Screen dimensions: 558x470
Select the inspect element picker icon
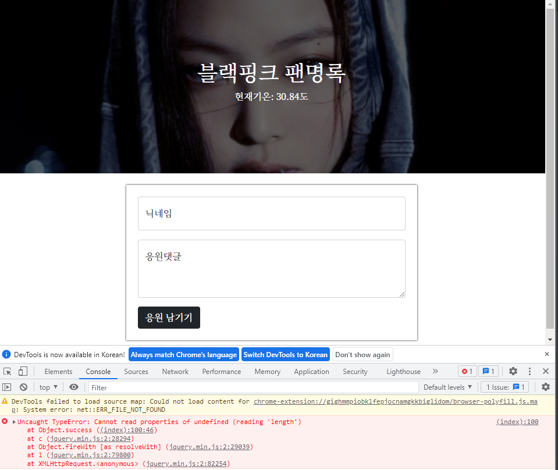(x=7, y=372)
